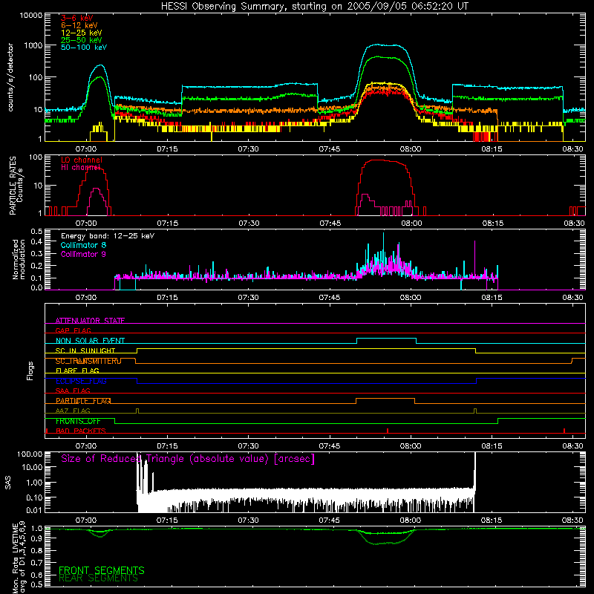Select the 12-25 keV legend label
Screen dimensions: 594x594
point(82,33)
